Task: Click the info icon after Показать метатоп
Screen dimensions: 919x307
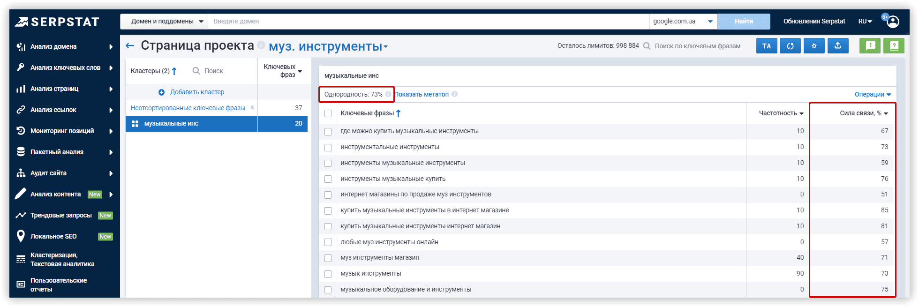Action: click(x=454, y=94)
